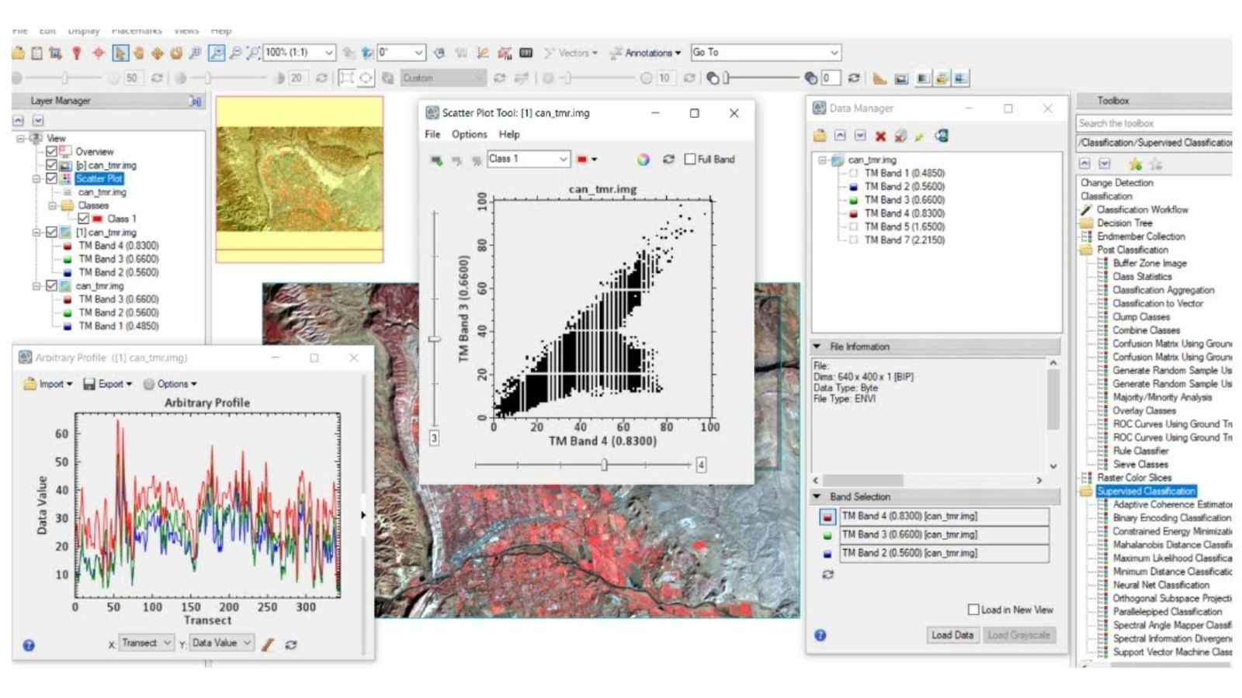
Task: Toggle the Overview layer checkbox
Action: [x=51, y=151]
